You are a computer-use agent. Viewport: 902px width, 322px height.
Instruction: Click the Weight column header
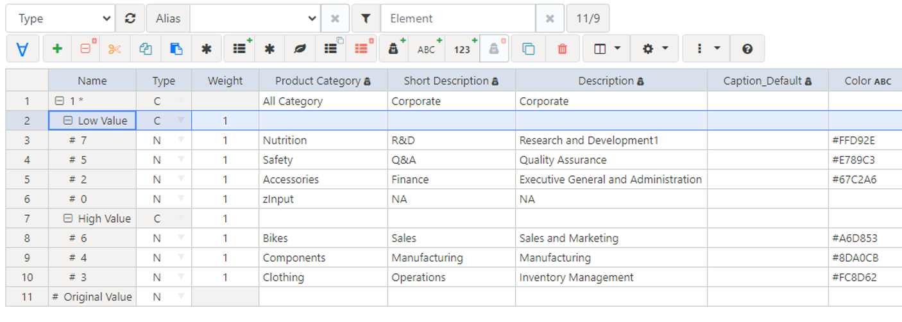[225, 81]
